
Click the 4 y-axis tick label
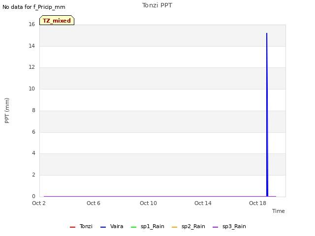pyautogui.click(x=33, y=153)
